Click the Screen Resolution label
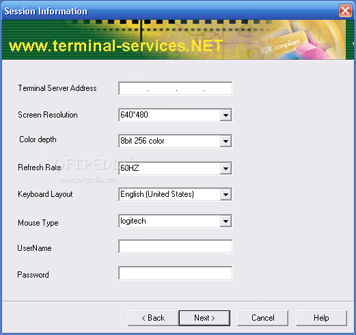This screenshot has height=335, width=356. point(48,115)
